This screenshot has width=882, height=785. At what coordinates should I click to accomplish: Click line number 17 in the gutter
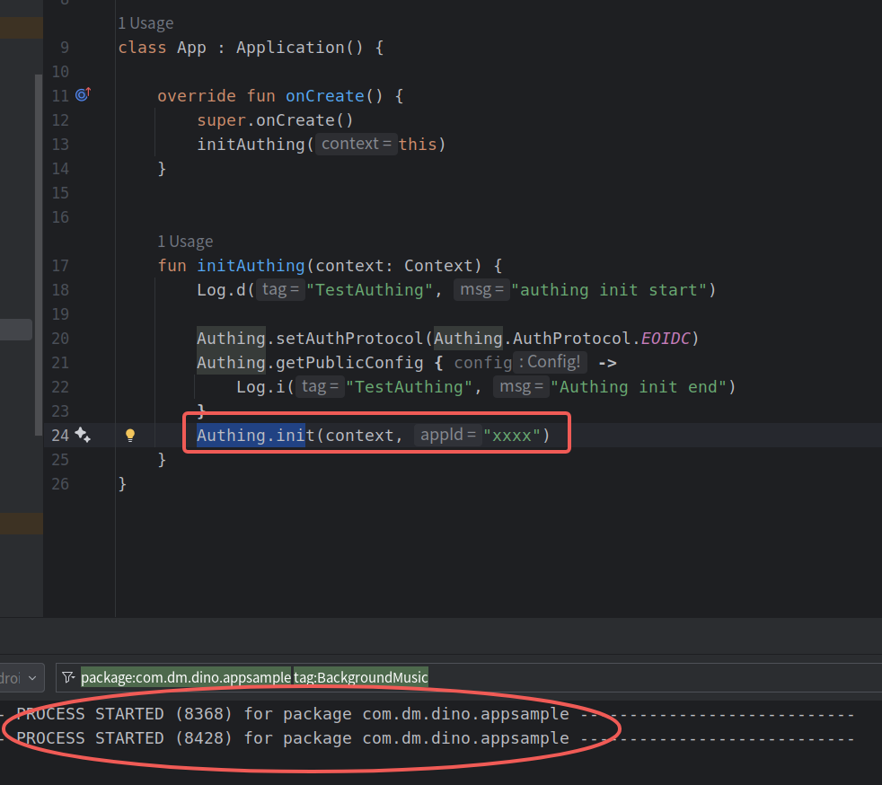click(60, 266)
